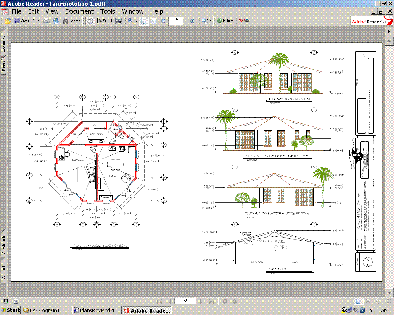Open the zoom percentage dropdown
394x315 pixels.
pyautogui.click(x=185, y=21)
